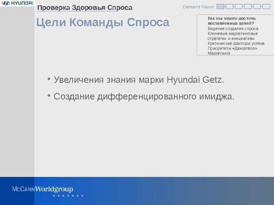Viewport: 274px width, 205px height.
Task: Select bullet 'Создание дифференцированного имиджа.'
Action: point(144,96)
